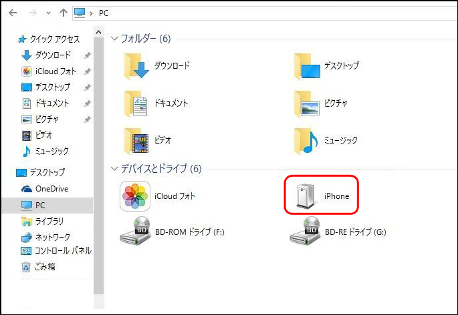This screenshot has height=315, width=458.
Task: Go up one folder level
Action: (63, 13)
